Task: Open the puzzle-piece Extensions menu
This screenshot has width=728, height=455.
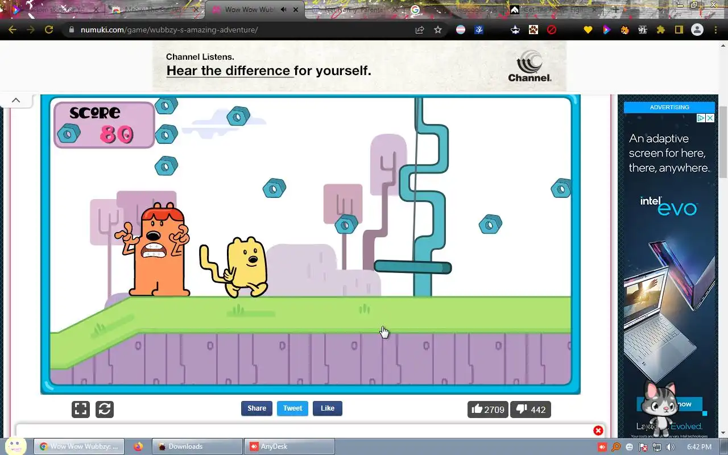Action: point(661,30)
